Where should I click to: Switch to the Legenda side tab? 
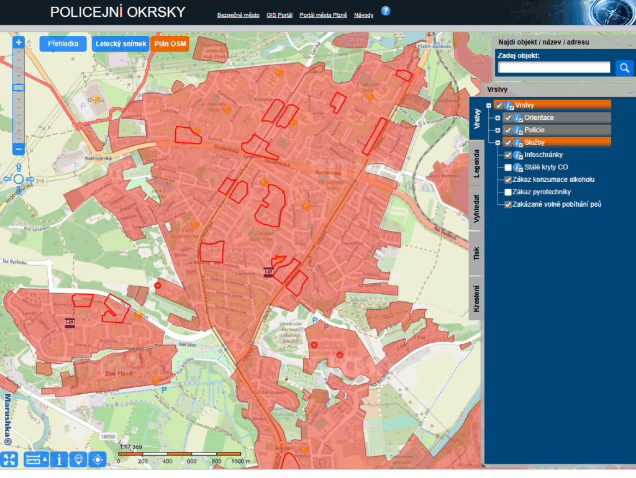[476, 163]
